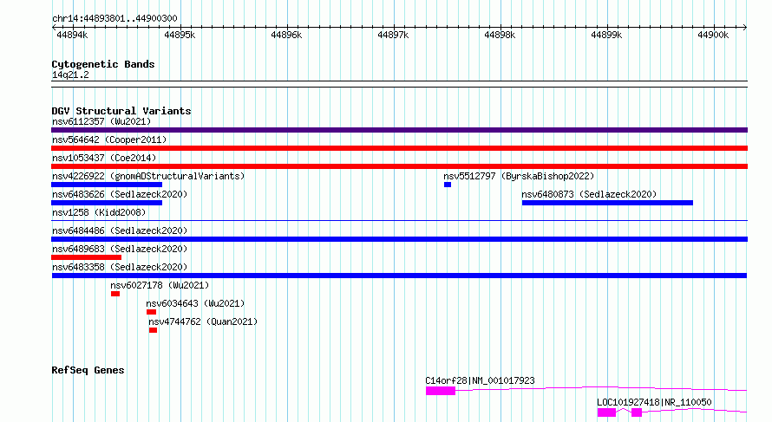Click the thin blue nsv1258 variant line
The height and width of the screenshot is (422, 772).
pos(399,220)
